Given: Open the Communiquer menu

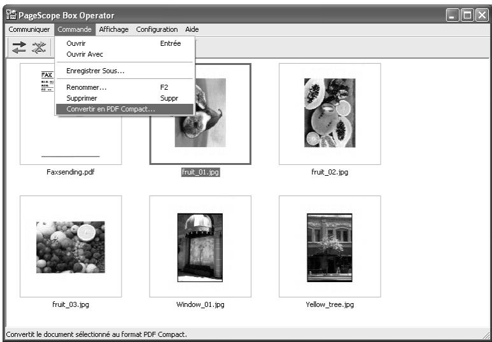Looking at the screenshot, I should 29,29.
